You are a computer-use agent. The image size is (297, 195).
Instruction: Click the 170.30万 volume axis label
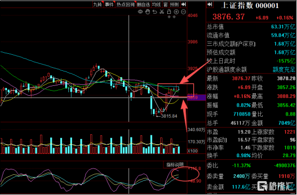(196, 142)
